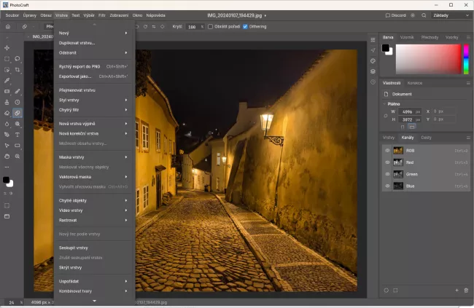Switch to the Vrstvy tab
Image resolution: width=474 pixels, height=308 pixels.
coord(389,138)
